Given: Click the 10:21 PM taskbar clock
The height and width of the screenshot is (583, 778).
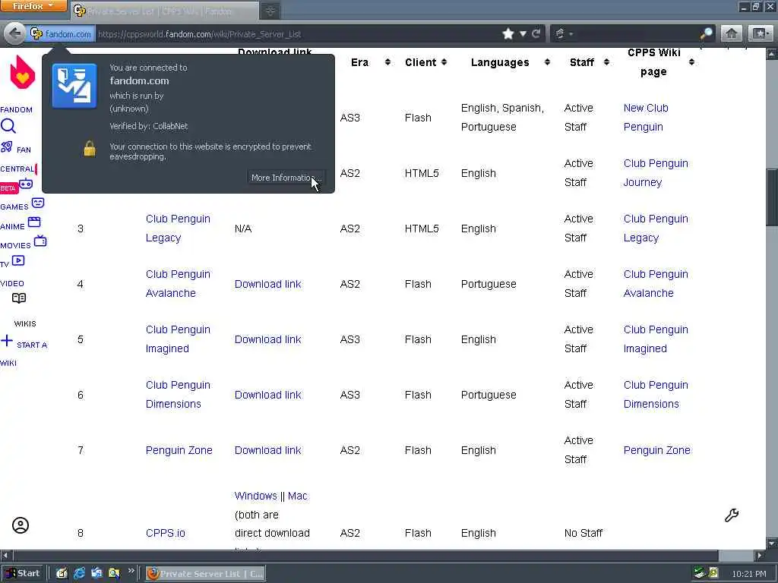Looking at the screenshot, I should coord(748,574).
